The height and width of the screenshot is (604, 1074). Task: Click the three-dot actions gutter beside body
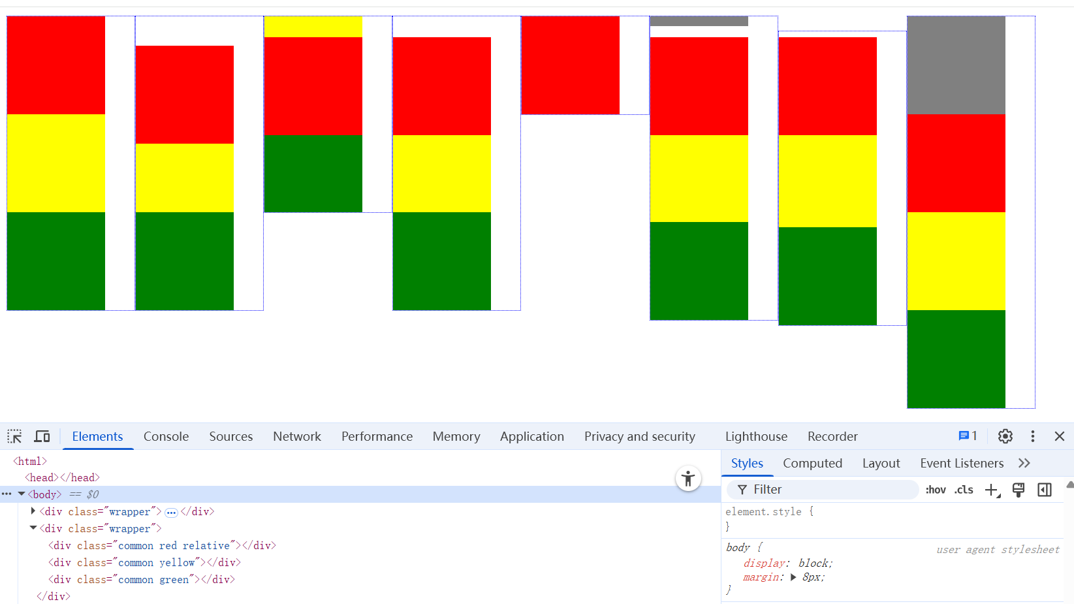click(x=7, y=494)
